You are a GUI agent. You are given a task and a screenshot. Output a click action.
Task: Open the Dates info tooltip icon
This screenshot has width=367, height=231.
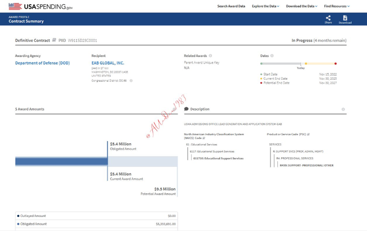pyautogui.click(x=272, y=55)
